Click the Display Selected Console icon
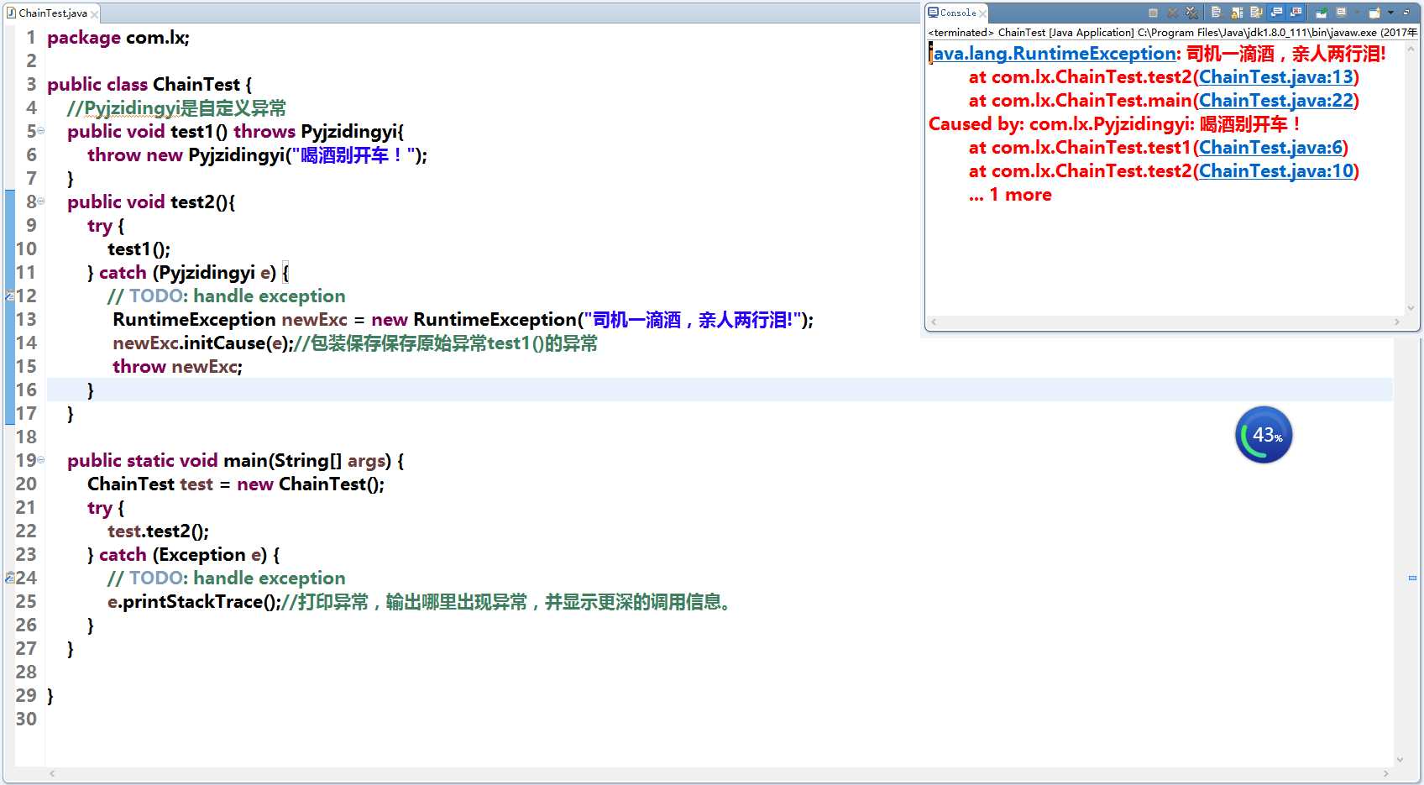 click(1341, 13)
